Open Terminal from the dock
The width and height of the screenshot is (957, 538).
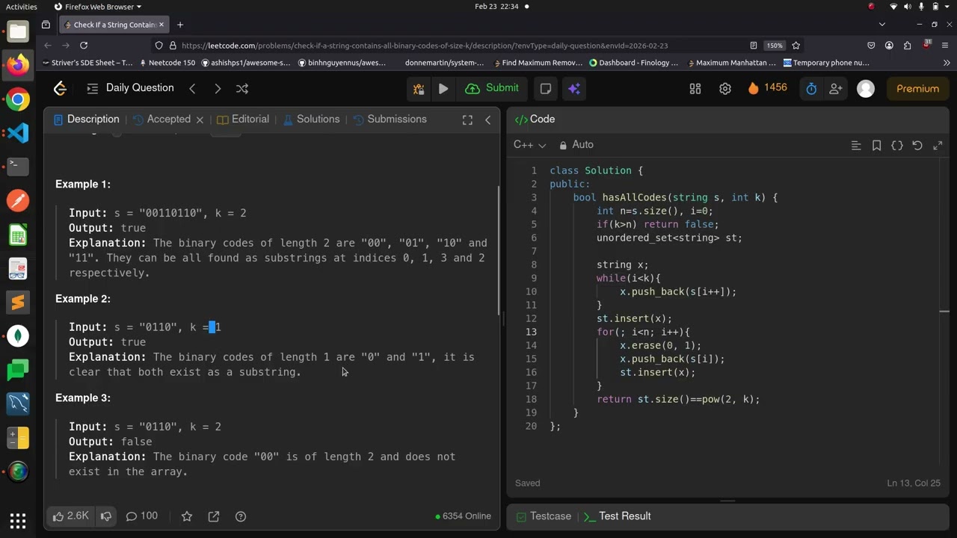pyautogui.click(x=18, y=166)
